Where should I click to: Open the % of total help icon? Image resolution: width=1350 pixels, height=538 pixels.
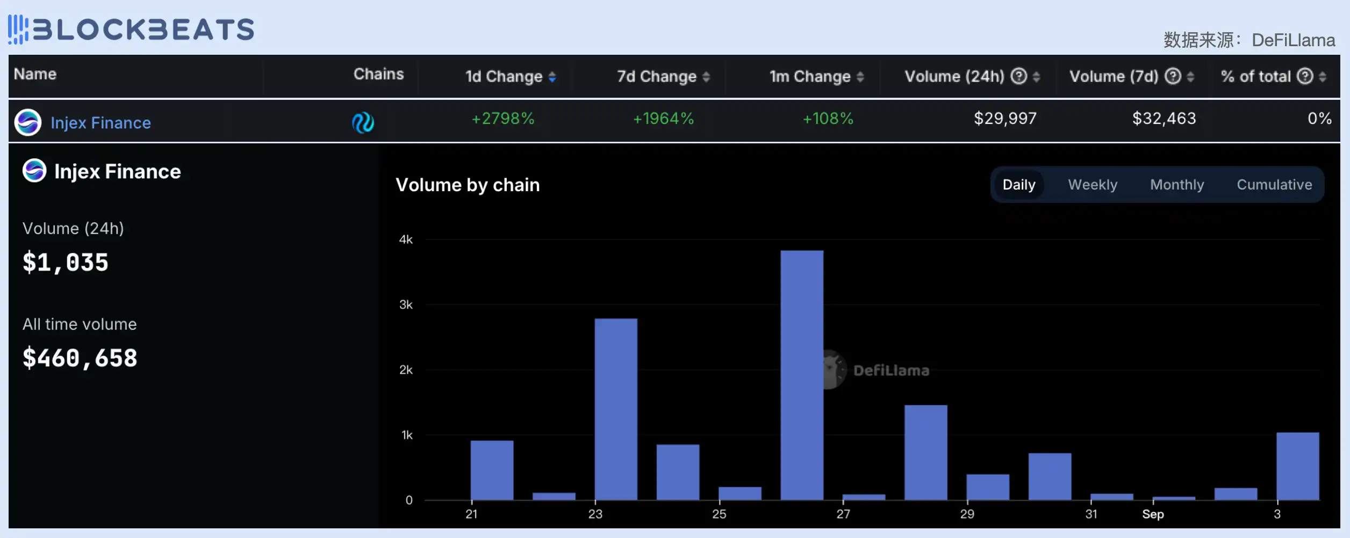[x=1304, y=76]
